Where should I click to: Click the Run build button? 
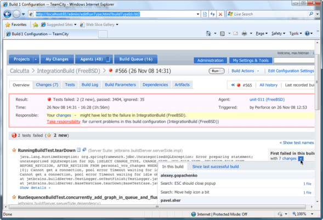(x=217, y=71)
